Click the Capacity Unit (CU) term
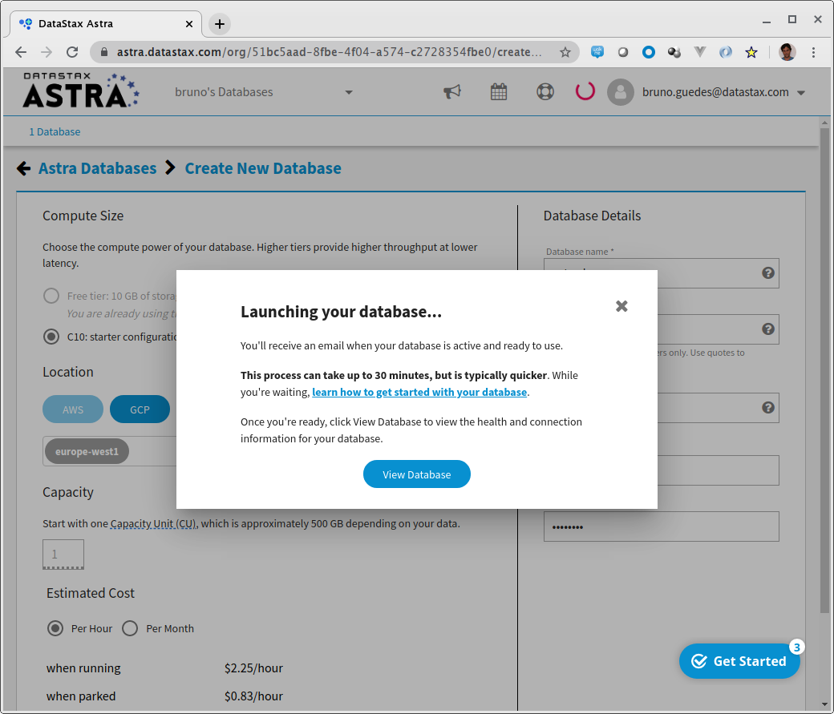Viewport: 834px width, 714px height. coord(154,523)
